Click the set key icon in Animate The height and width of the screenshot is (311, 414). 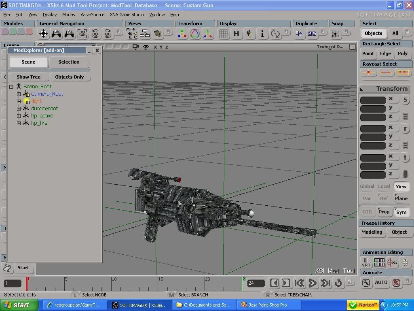(366, 283)
